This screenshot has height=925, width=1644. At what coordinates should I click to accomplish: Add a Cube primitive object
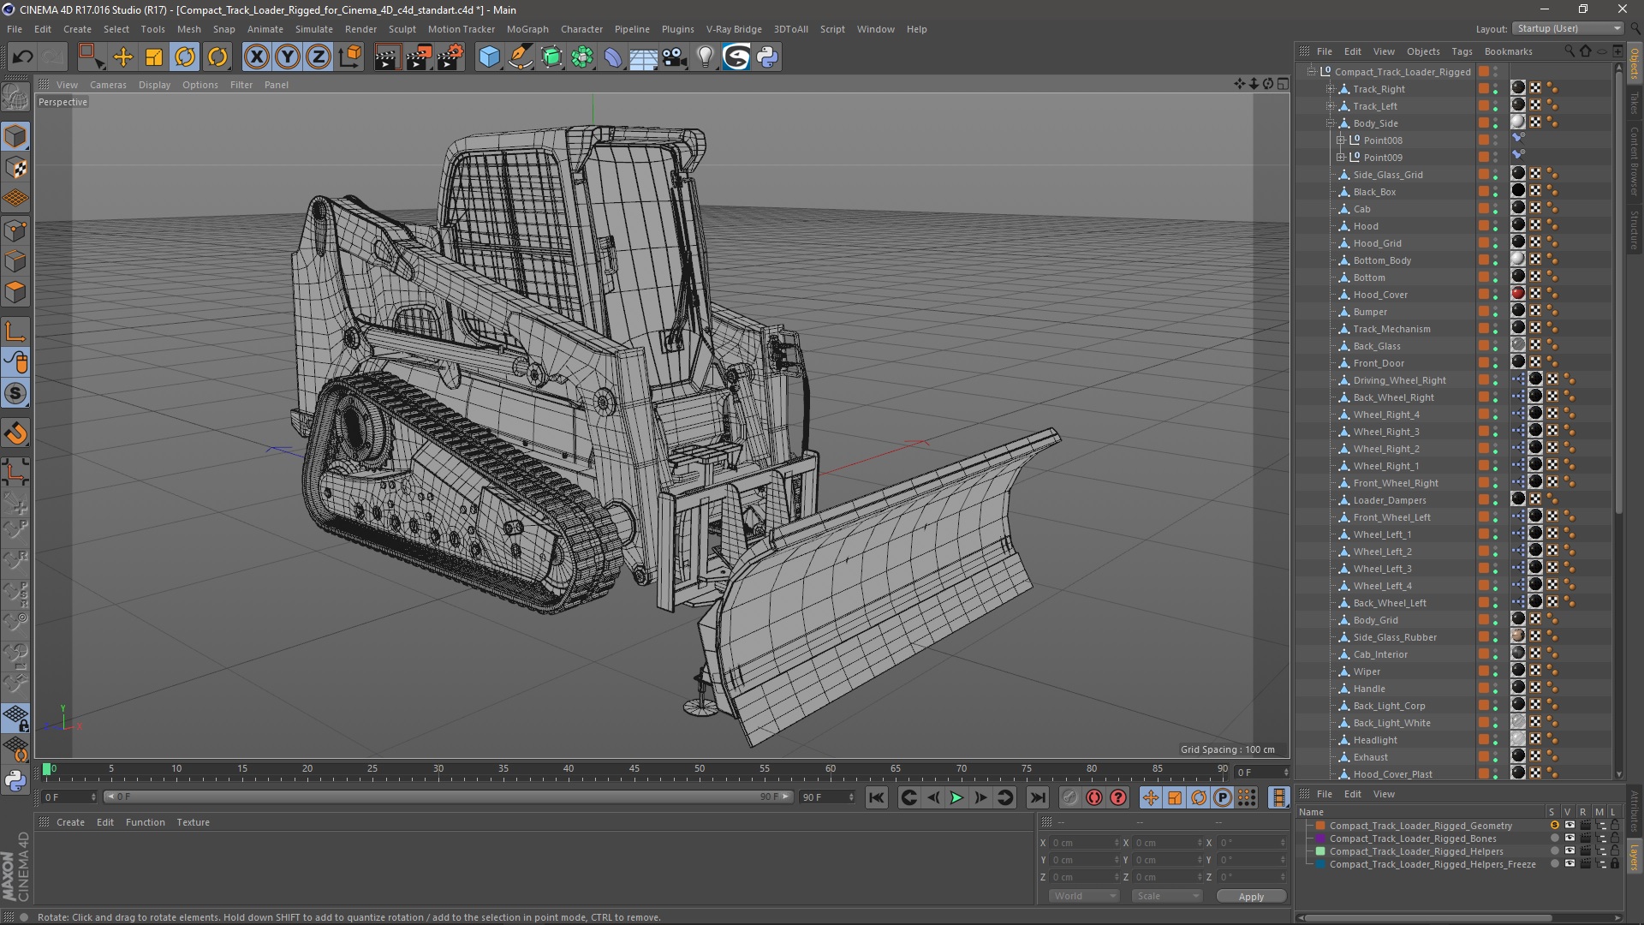489,57
